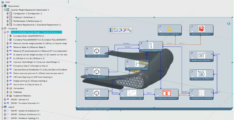Image resolution: width=234 pixels, height=120 pixels.
Task: Click the top-left corner arrow icon of the diagram frame
Action: [78, 19]
